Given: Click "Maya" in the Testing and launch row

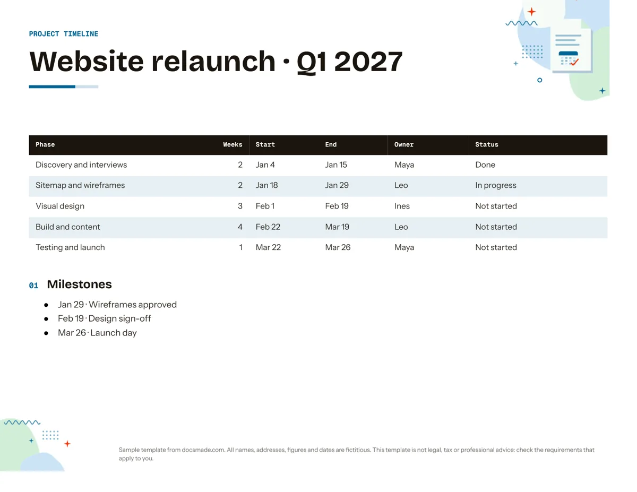Looking at the screenshot, I should pos(404,248).
